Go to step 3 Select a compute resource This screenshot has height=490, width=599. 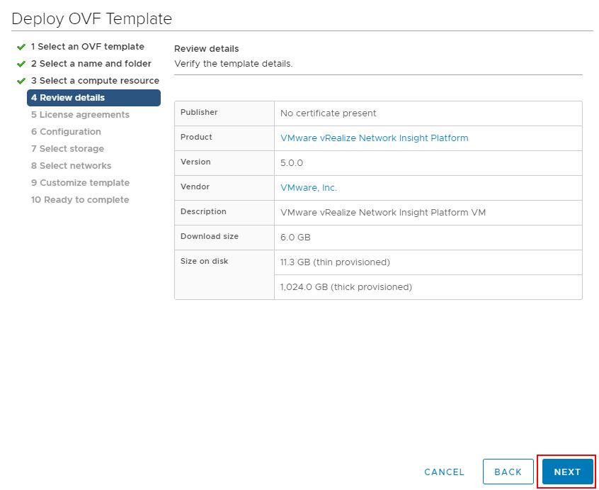pos(95,81)
